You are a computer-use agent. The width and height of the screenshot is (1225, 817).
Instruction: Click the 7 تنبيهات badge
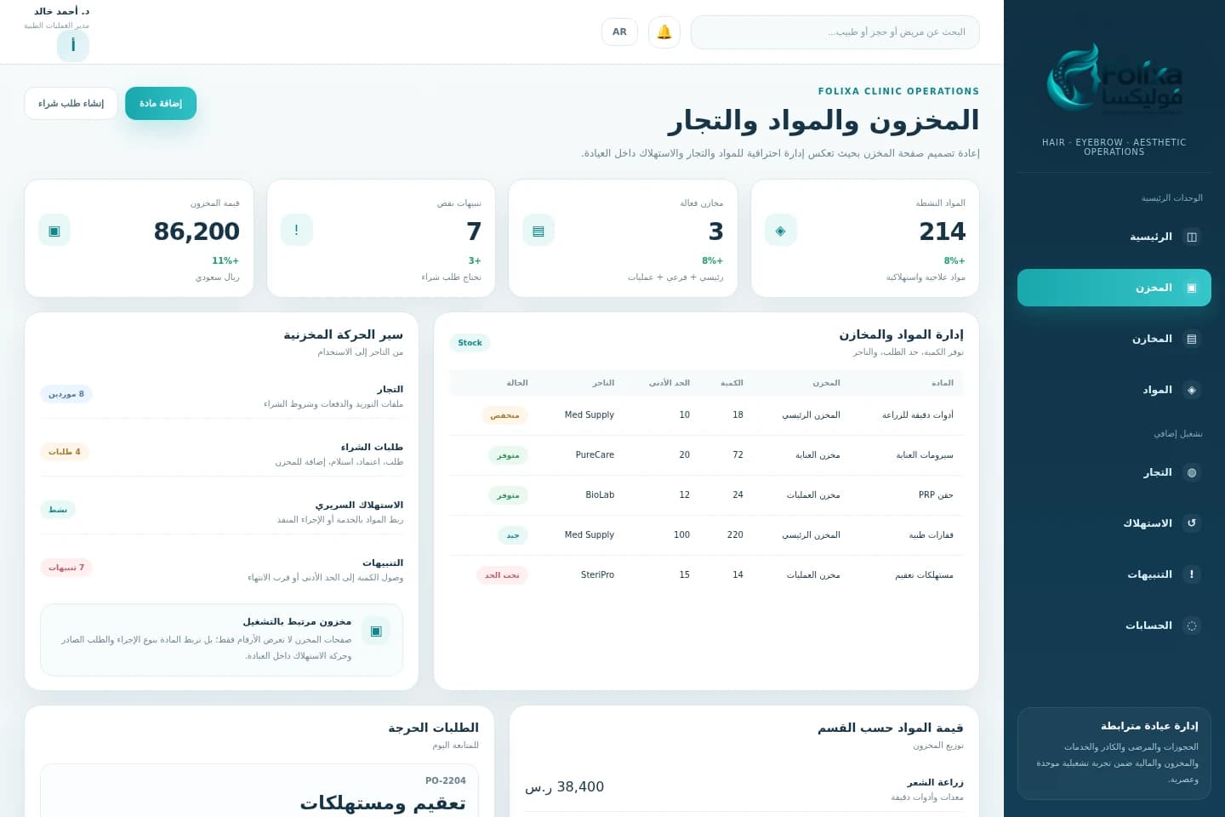point(66,568)
